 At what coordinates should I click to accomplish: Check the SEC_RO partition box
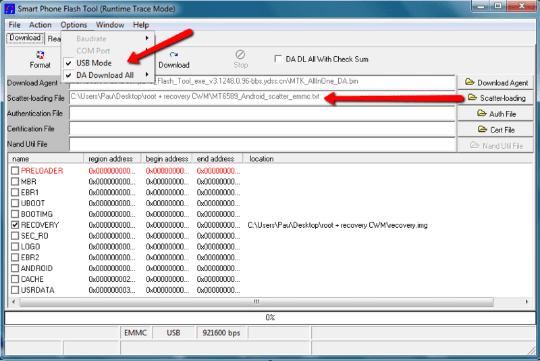(15, 236)
